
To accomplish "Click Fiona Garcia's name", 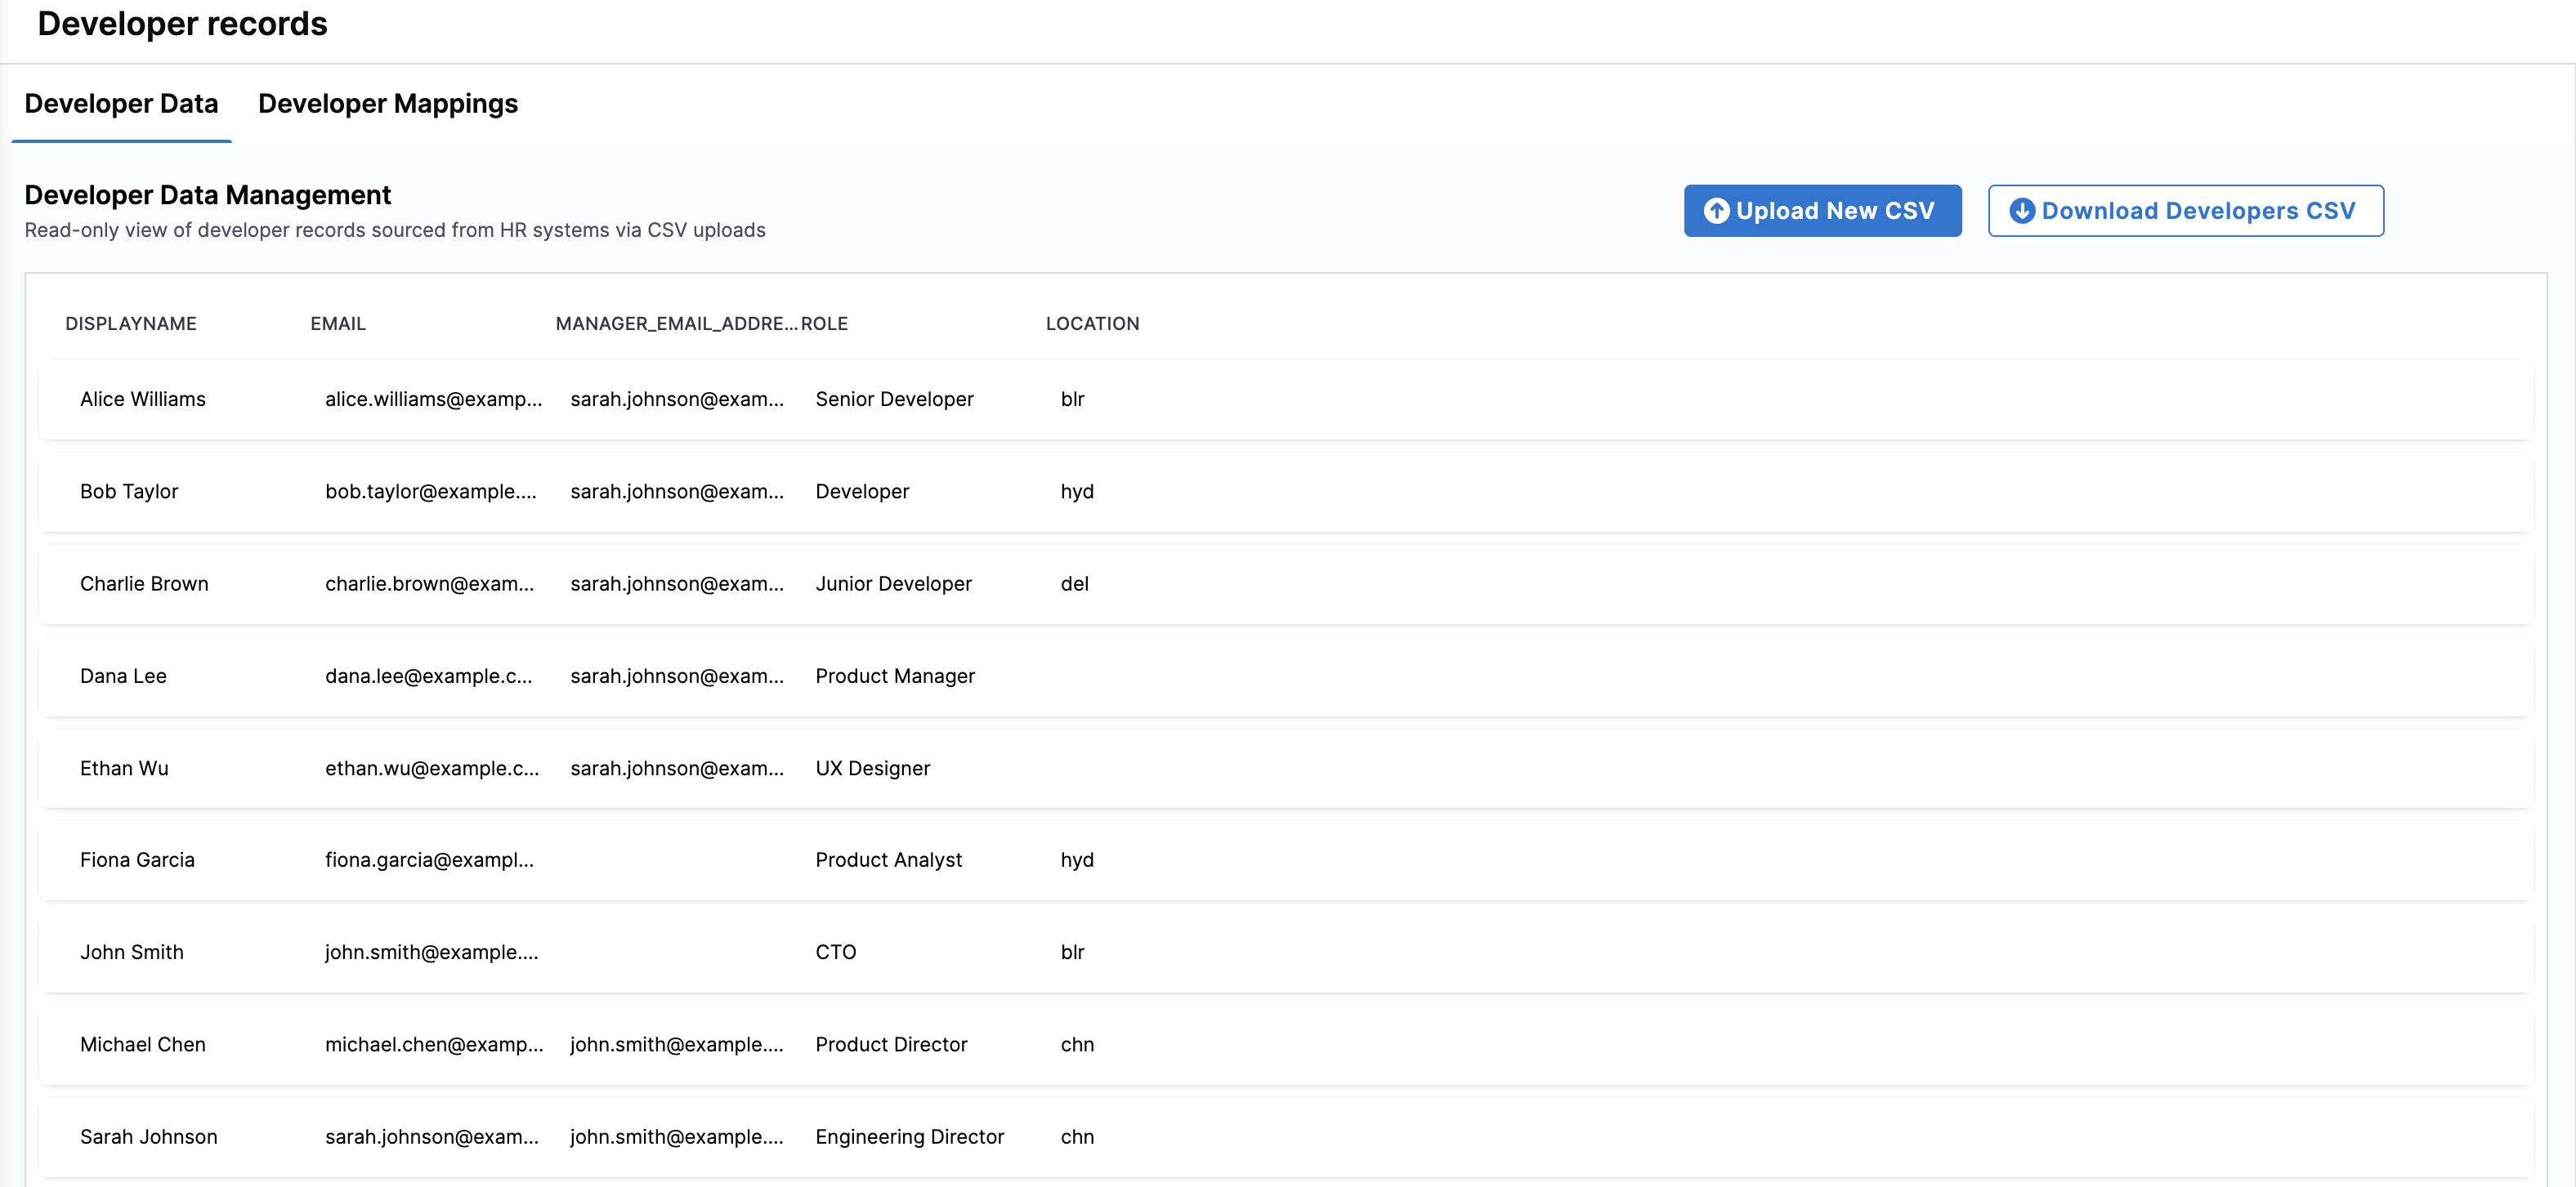I will tap(137, 860).
